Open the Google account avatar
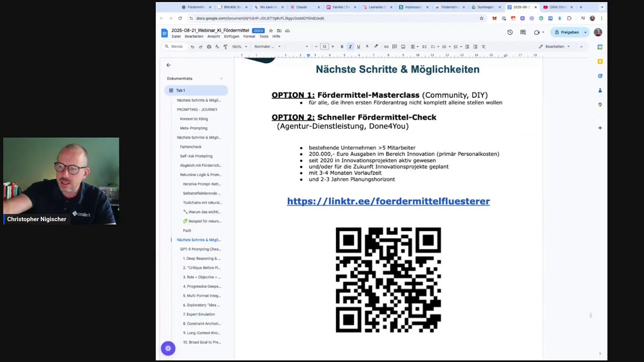The width and height of the screenshot is (644, 362). (598, 32)
